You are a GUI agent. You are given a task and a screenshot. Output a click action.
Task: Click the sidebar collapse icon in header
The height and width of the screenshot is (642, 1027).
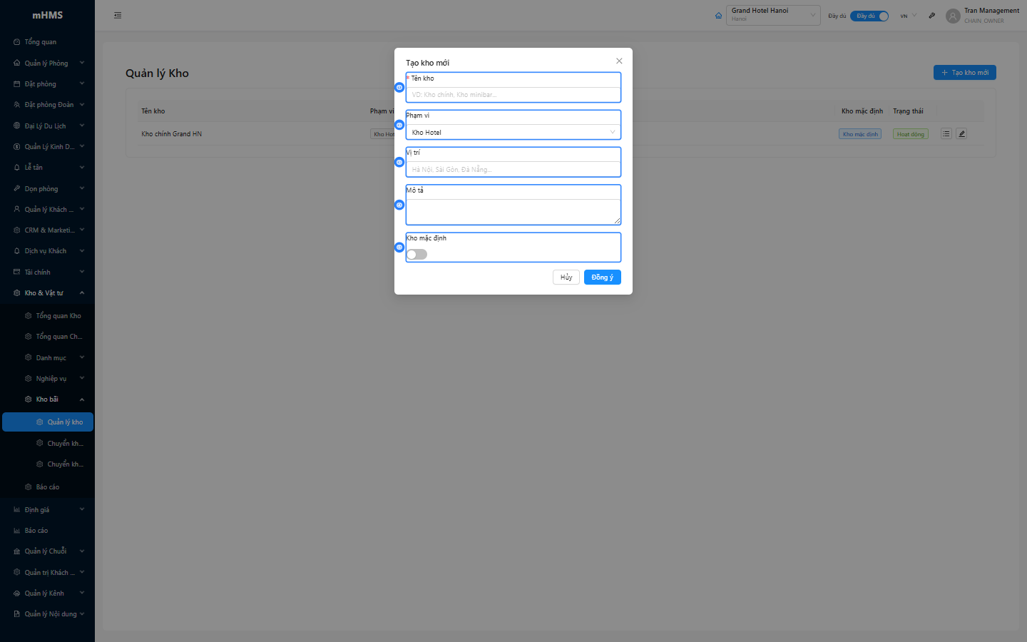pyautogui.click(x=118, y=15)
